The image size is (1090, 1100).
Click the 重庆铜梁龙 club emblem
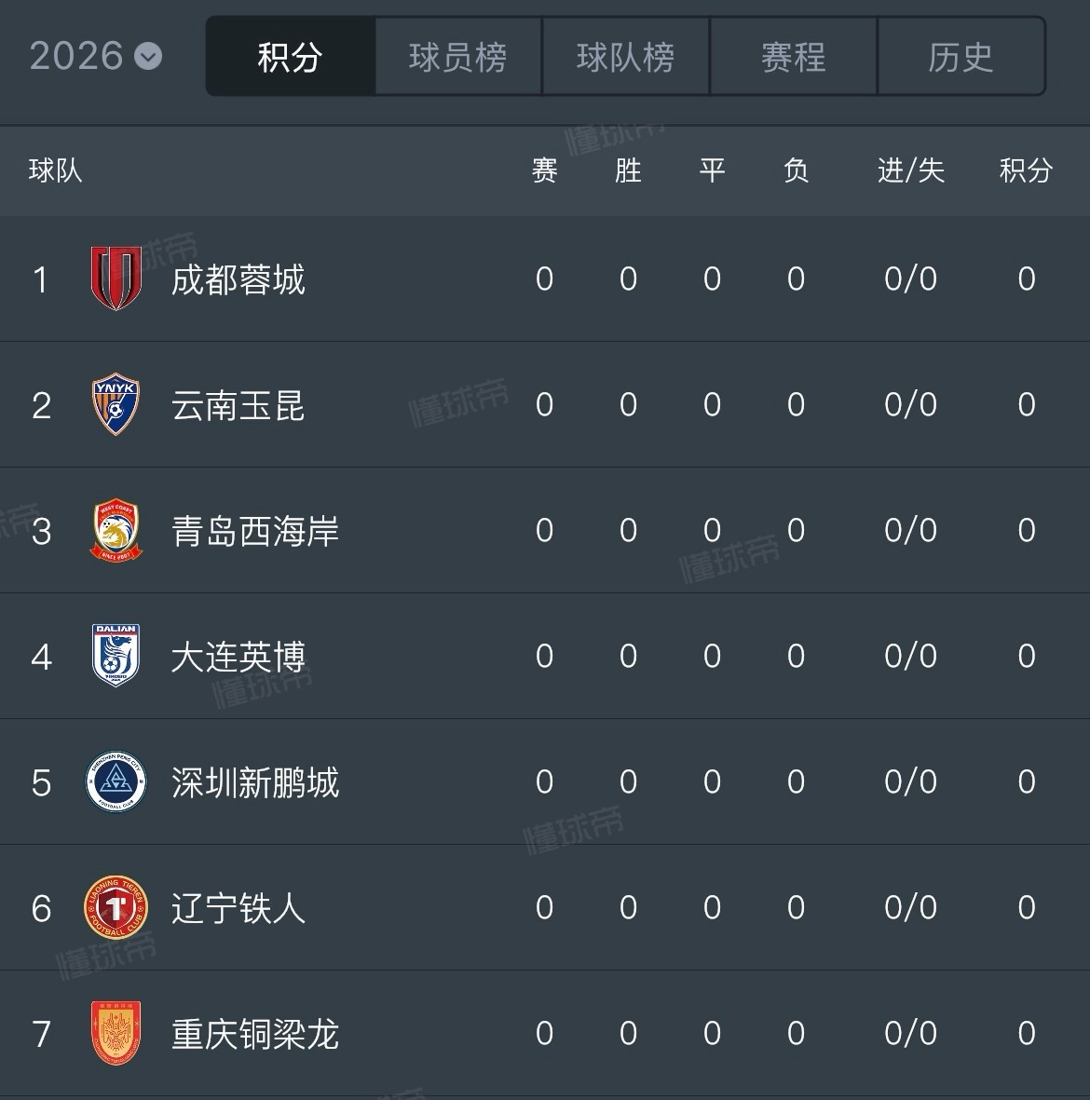click(x=116, y=1034)
